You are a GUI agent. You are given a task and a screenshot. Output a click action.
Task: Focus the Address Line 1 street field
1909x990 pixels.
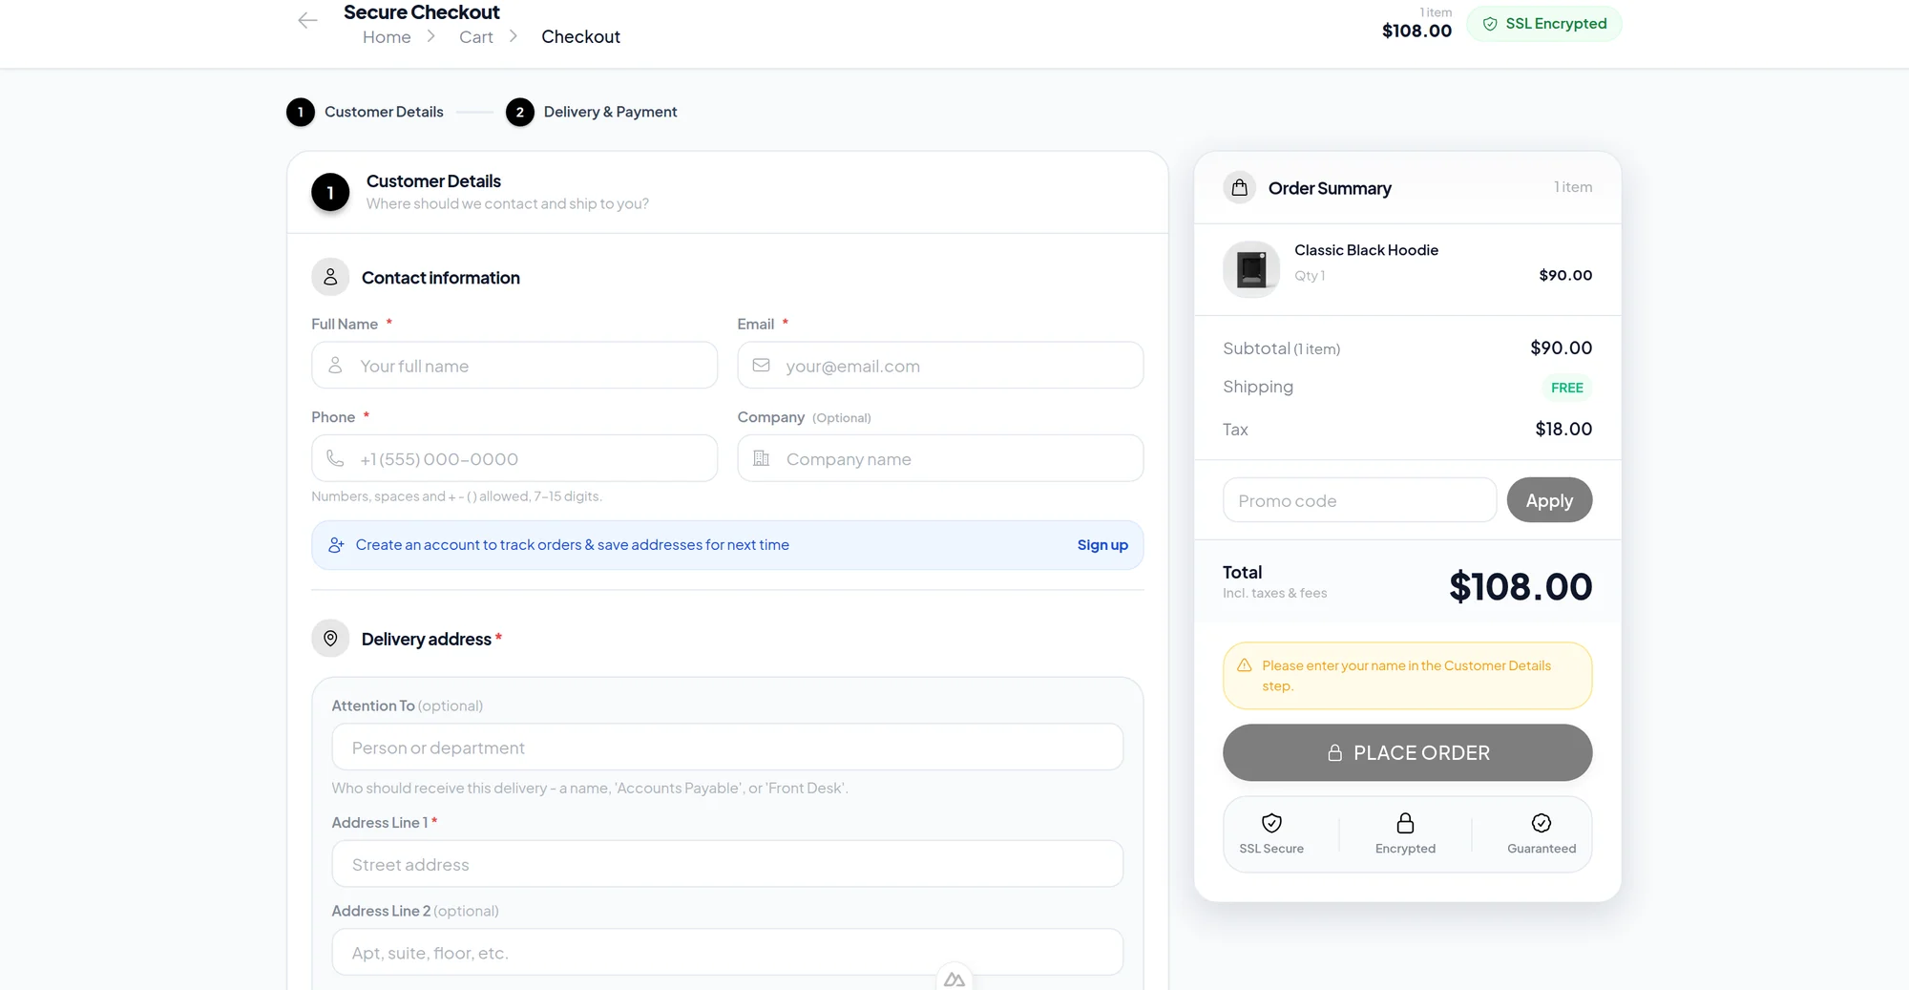(x=727, y=864)
